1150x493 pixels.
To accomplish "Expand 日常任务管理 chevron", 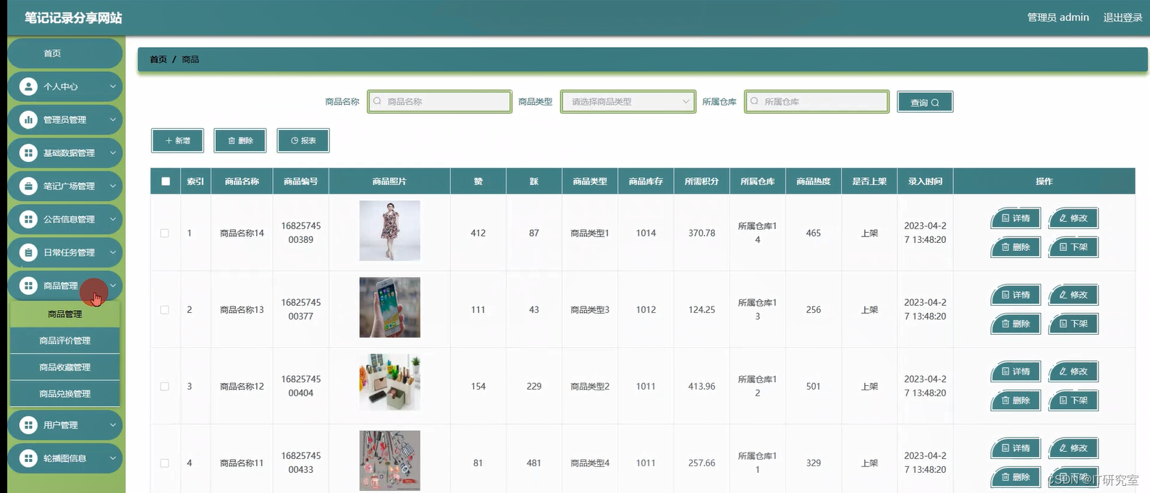I will coord(113,252).
